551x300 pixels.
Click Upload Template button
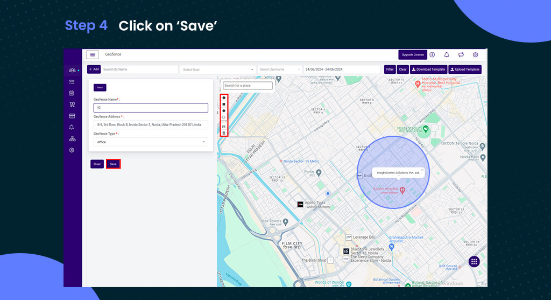point(465,69)
